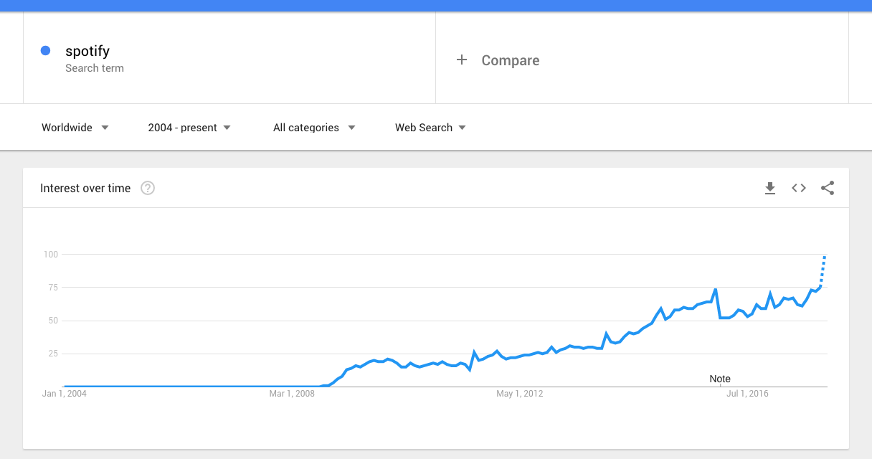Viewport: 872px width, 459px height.
Task: Expand the Worldwide region dropdown
Action: [75, 128]
